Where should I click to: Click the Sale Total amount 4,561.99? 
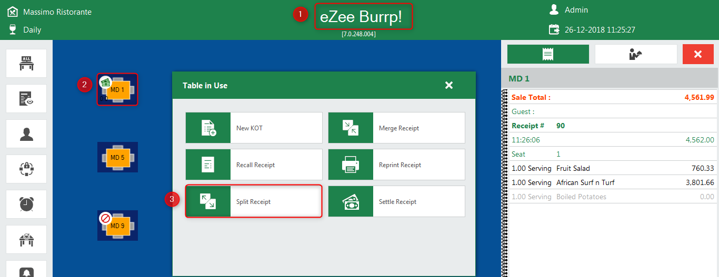pyautogui.click(x=699, y=97)
